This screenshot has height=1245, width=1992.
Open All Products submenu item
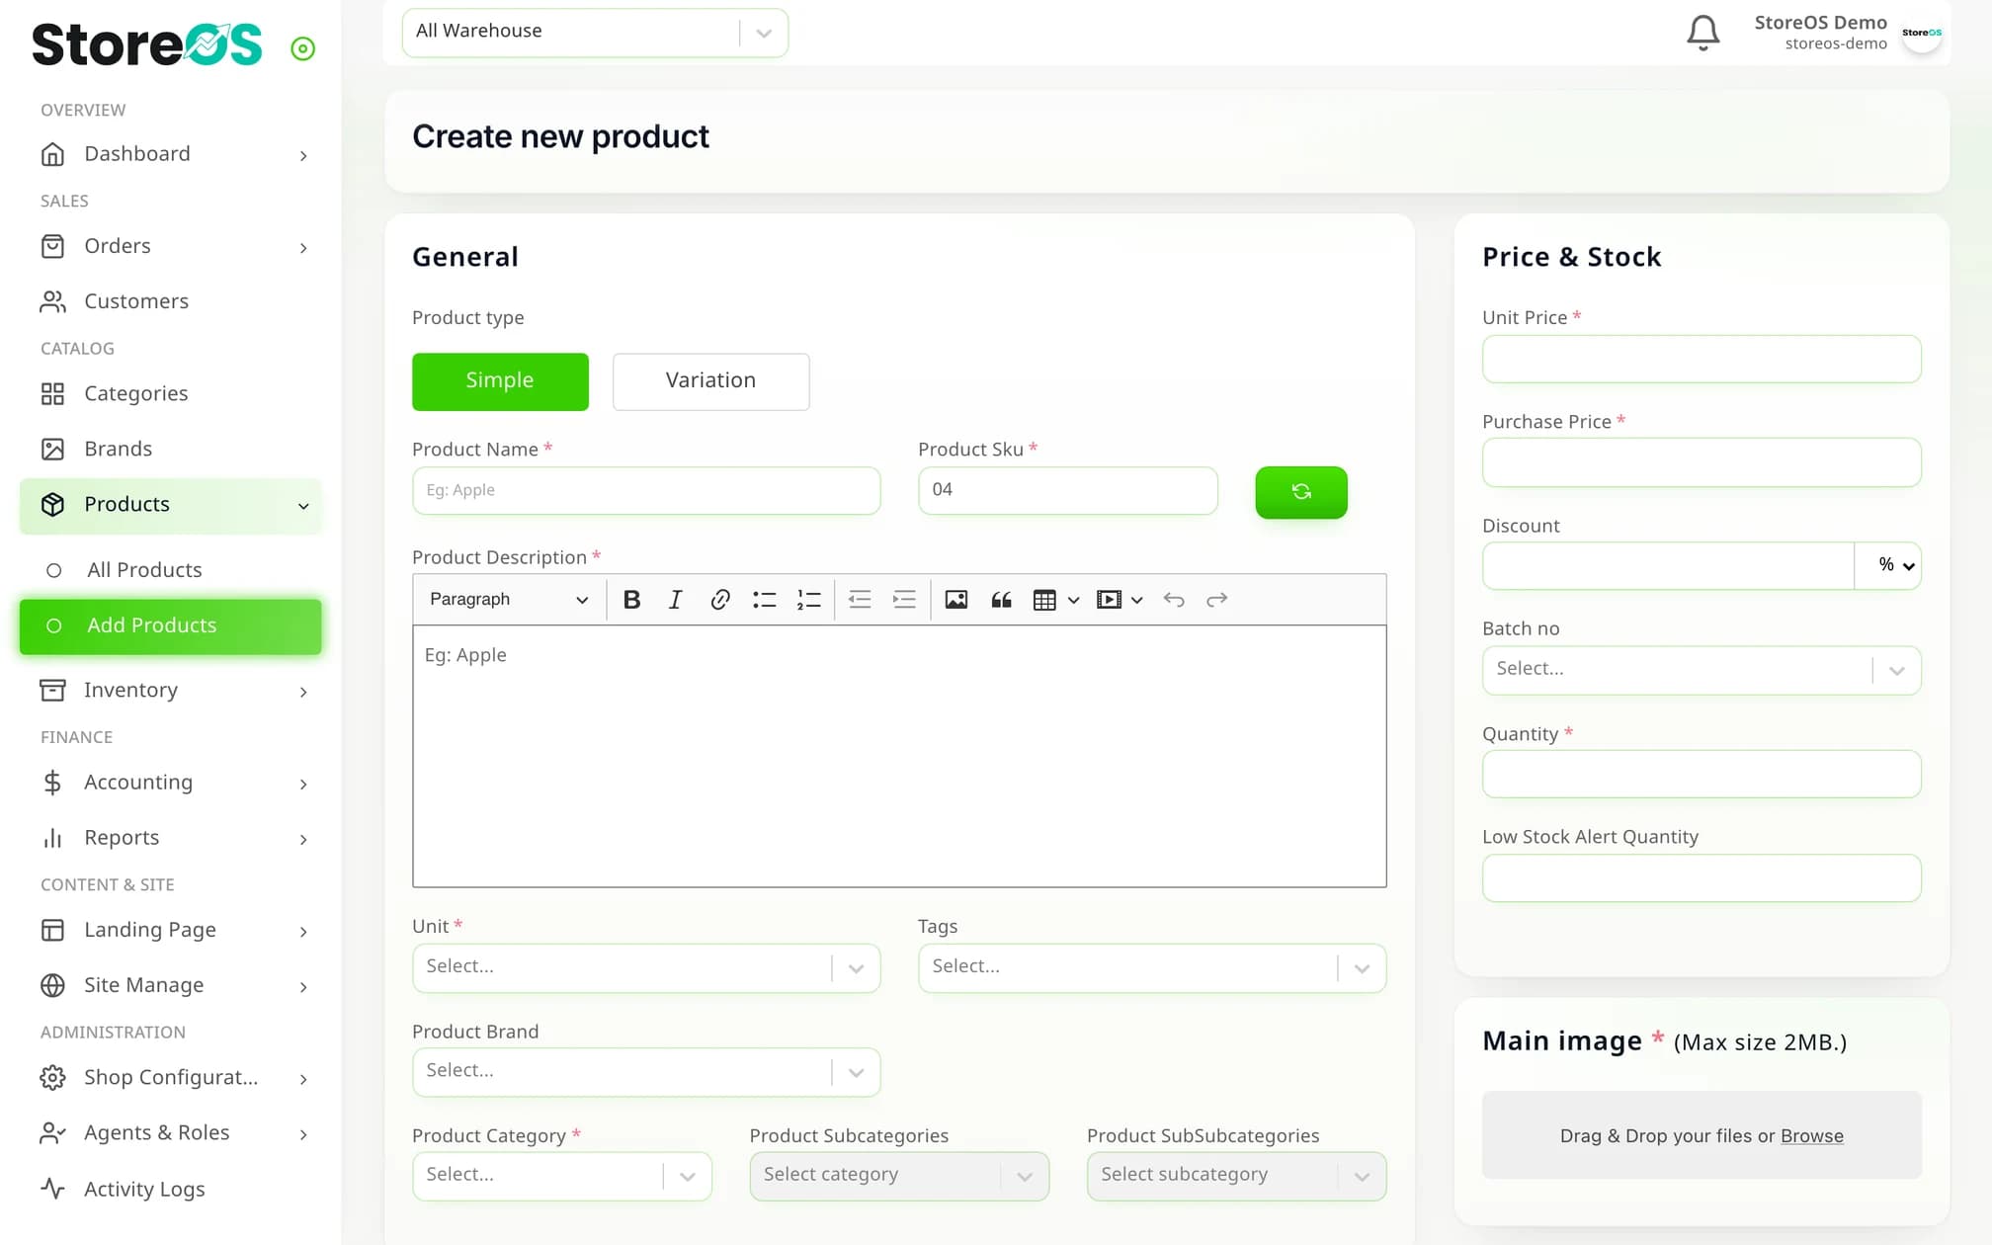[170, 570]
